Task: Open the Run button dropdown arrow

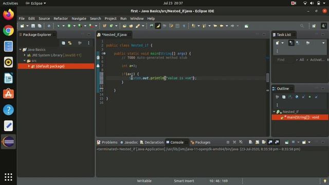Action: click(74, 26)
